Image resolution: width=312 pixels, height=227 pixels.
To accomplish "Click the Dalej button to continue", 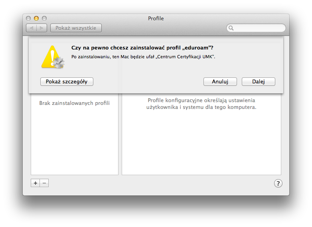I will pyautogui.click(x=258, y=81).
